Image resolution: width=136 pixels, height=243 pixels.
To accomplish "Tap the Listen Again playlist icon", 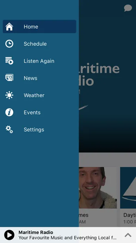I will tap(9, 61).
